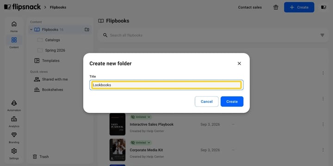Image resolution: width=333 pixels, height=166 pixels.
Task: Open Unlisted dropdown for Interactive Sales Playbook
Action: (141, 117)
